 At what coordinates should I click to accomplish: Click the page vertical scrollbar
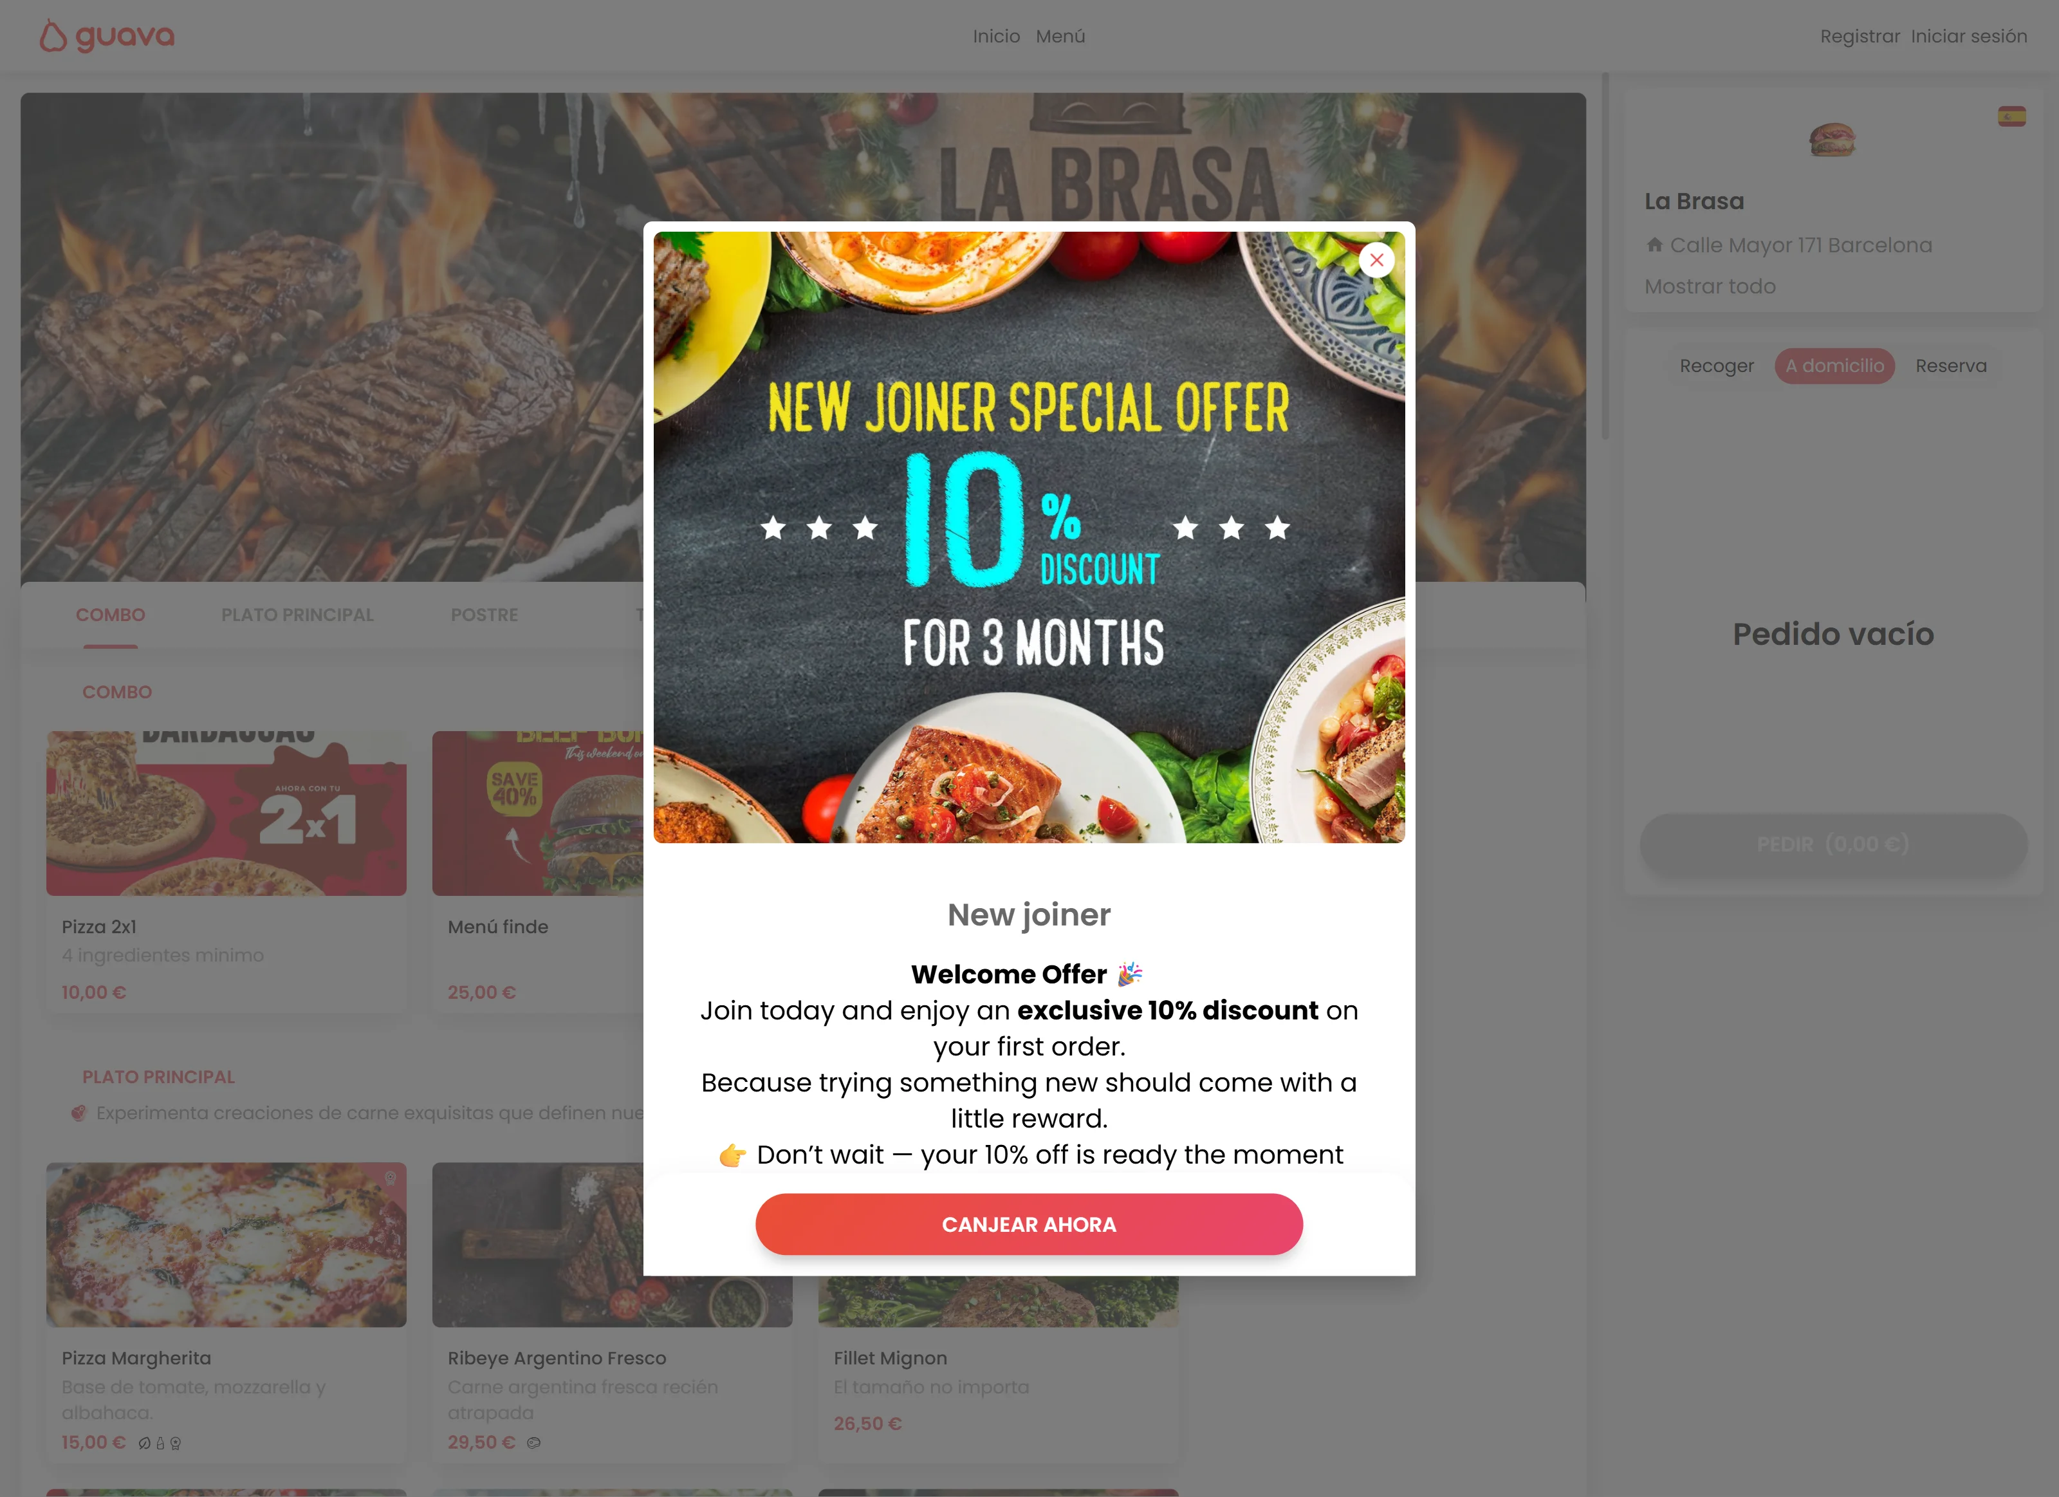point(1605,256)
